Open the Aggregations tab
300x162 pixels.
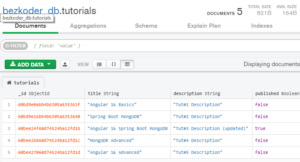click(x=88, y=26)
